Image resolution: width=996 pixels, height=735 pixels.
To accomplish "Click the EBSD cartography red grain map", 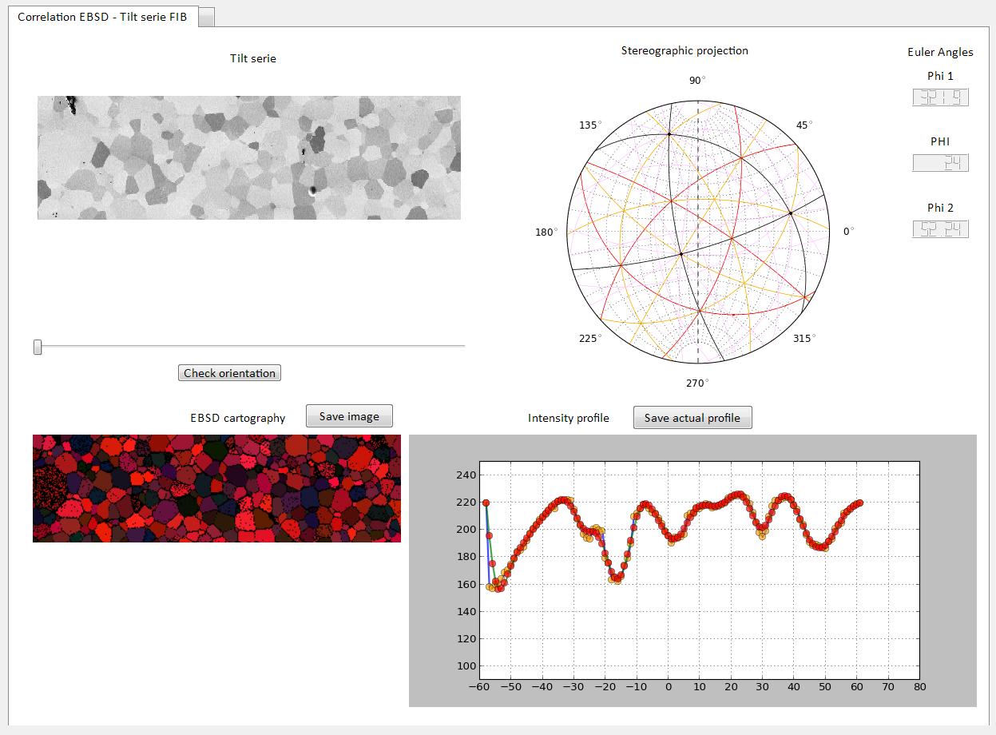I will click(216, 488).
